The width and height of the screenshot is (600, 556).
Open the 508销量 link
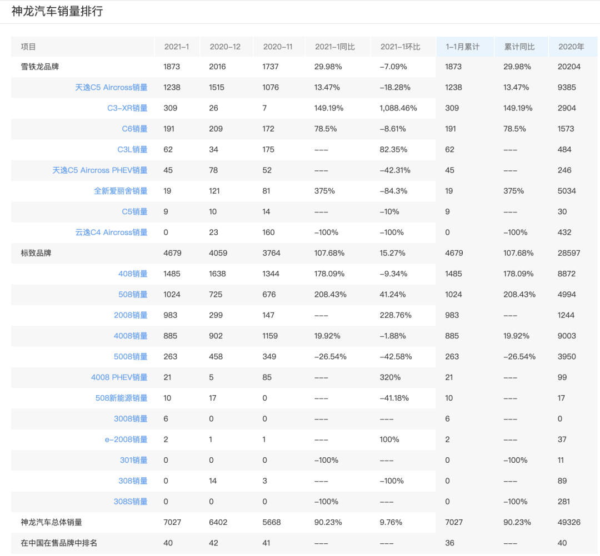133,294
